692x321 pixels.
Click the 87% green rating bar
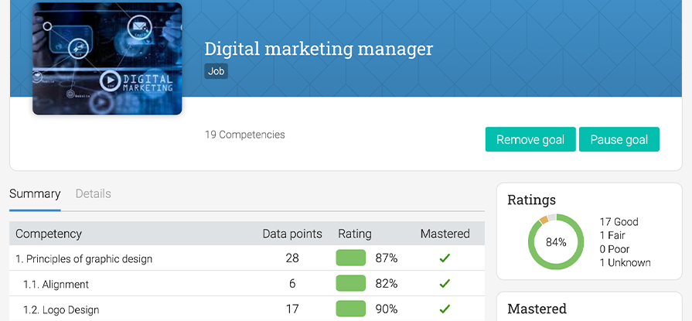[351, 258]
